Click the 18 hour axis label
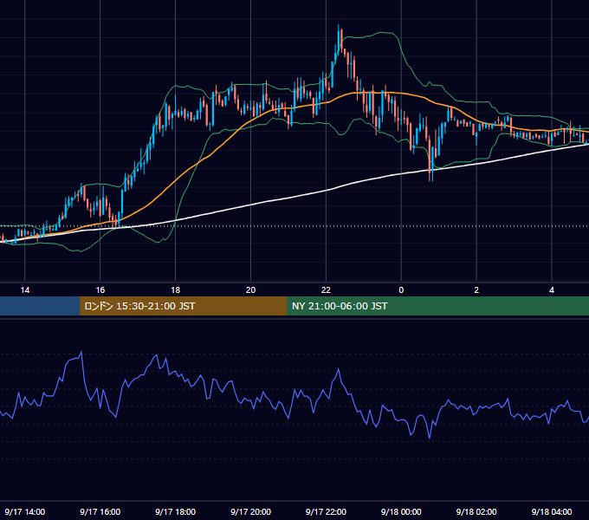This screenshot has width=589, height=520. tap(176, 290)
